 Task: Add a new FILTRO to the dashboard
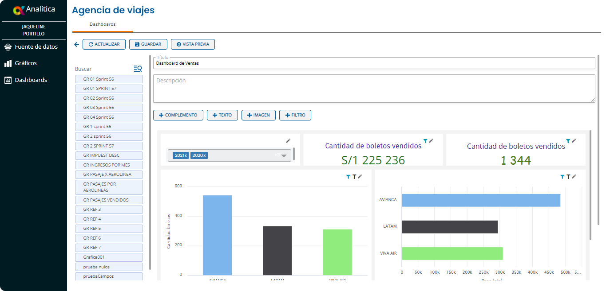pos(295,115)
